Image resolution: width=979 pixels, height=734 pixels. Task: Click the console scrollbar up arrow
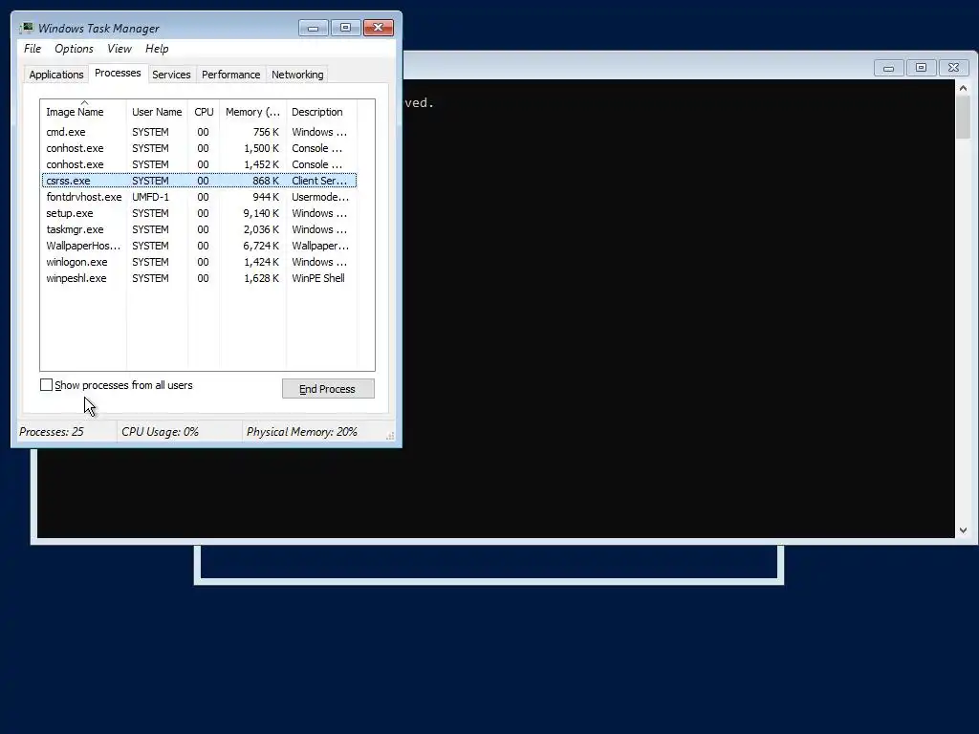[x=963, y=88]
